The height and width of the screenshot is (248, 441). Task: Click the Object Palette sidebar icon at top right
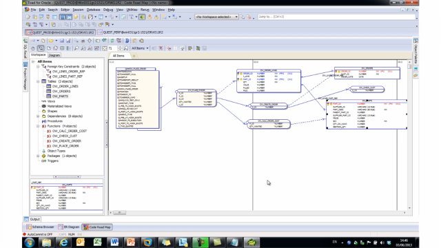416,41
